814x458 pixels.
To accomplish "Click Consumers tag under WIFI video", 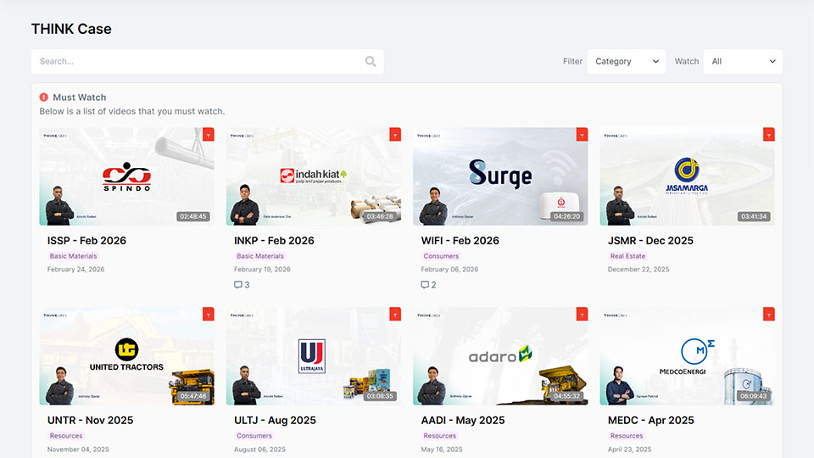I will [x=441, y=256].
